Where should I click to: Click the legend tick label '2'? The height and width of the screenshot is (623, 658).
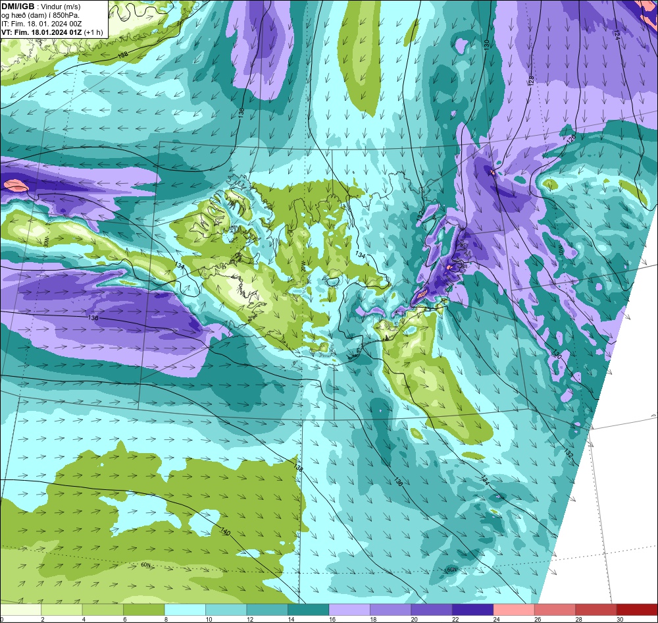point(43,619)
